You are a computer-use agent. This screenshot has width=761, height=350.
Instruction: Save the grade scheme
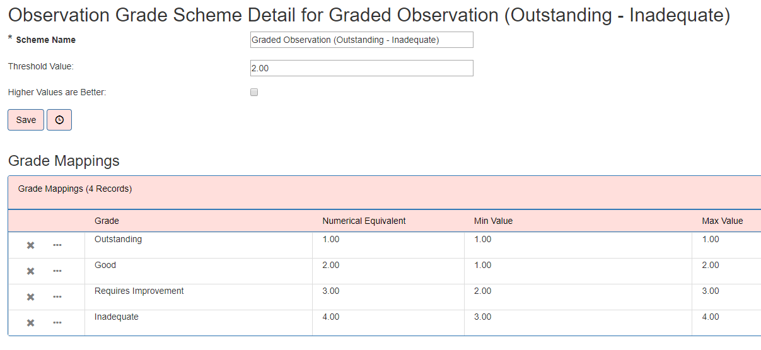click(x=26, y=120)
